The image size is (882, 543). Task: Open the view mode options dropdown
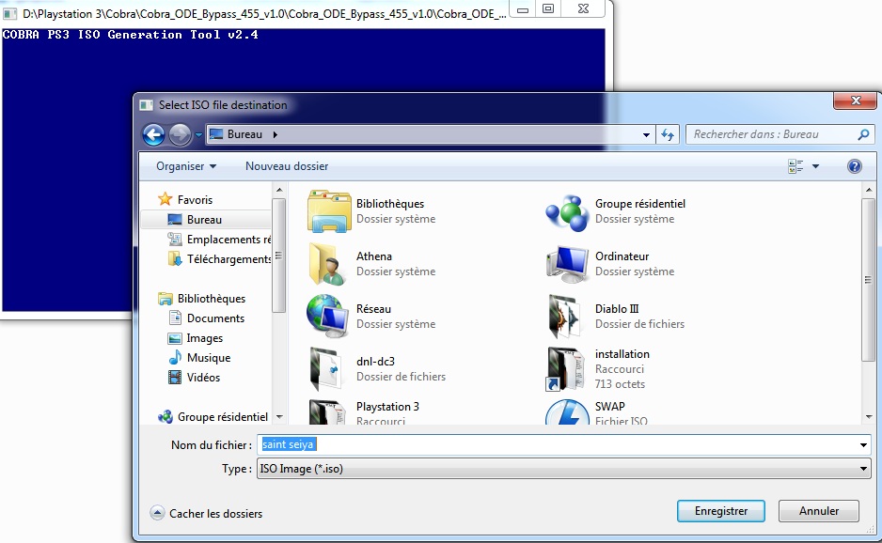(815, 166)
